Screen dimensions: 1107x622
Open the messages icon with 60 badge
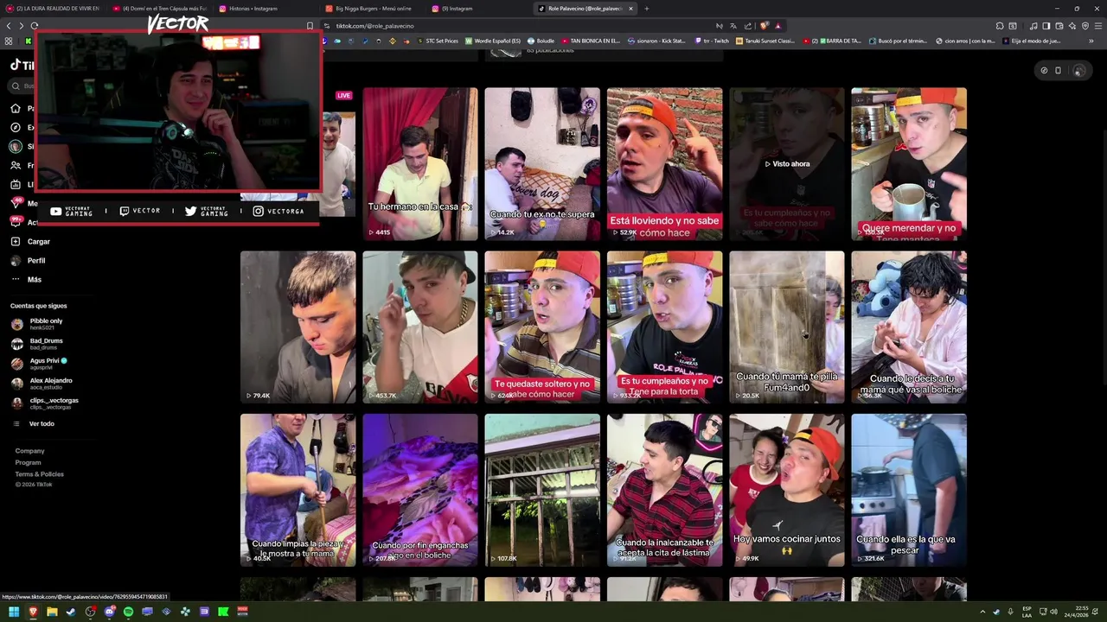point(16,203)
